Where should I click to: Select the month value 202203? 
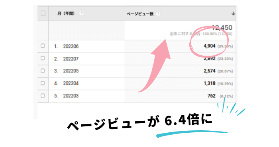click(x=71, y=96)
